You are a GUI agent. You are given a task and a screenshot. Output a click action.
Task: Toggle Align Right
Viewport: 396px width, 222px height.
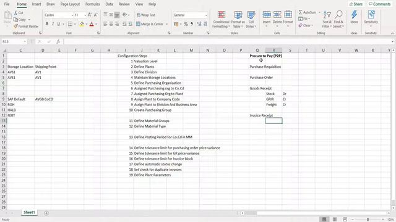(117, 24)
